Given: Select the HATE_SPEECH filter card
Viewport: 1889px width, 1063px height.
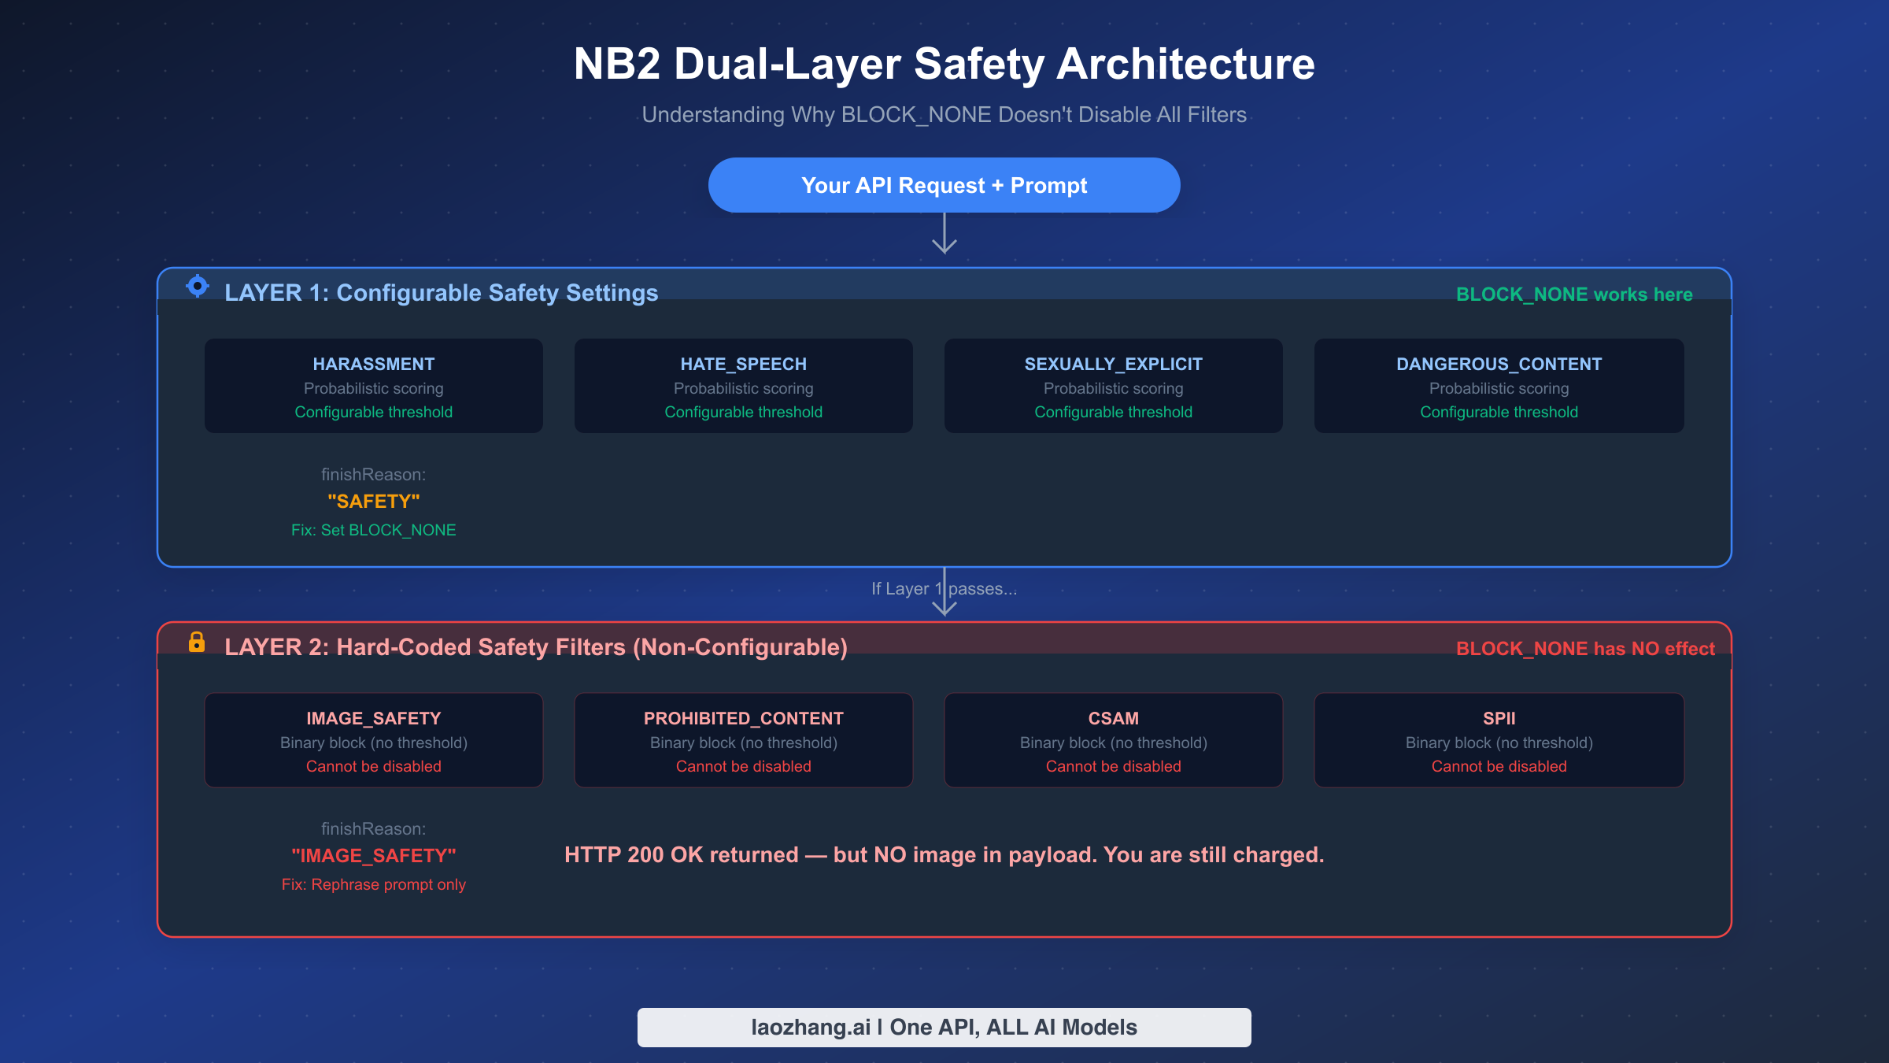Looking at the screenshot, I should (743, 385).
